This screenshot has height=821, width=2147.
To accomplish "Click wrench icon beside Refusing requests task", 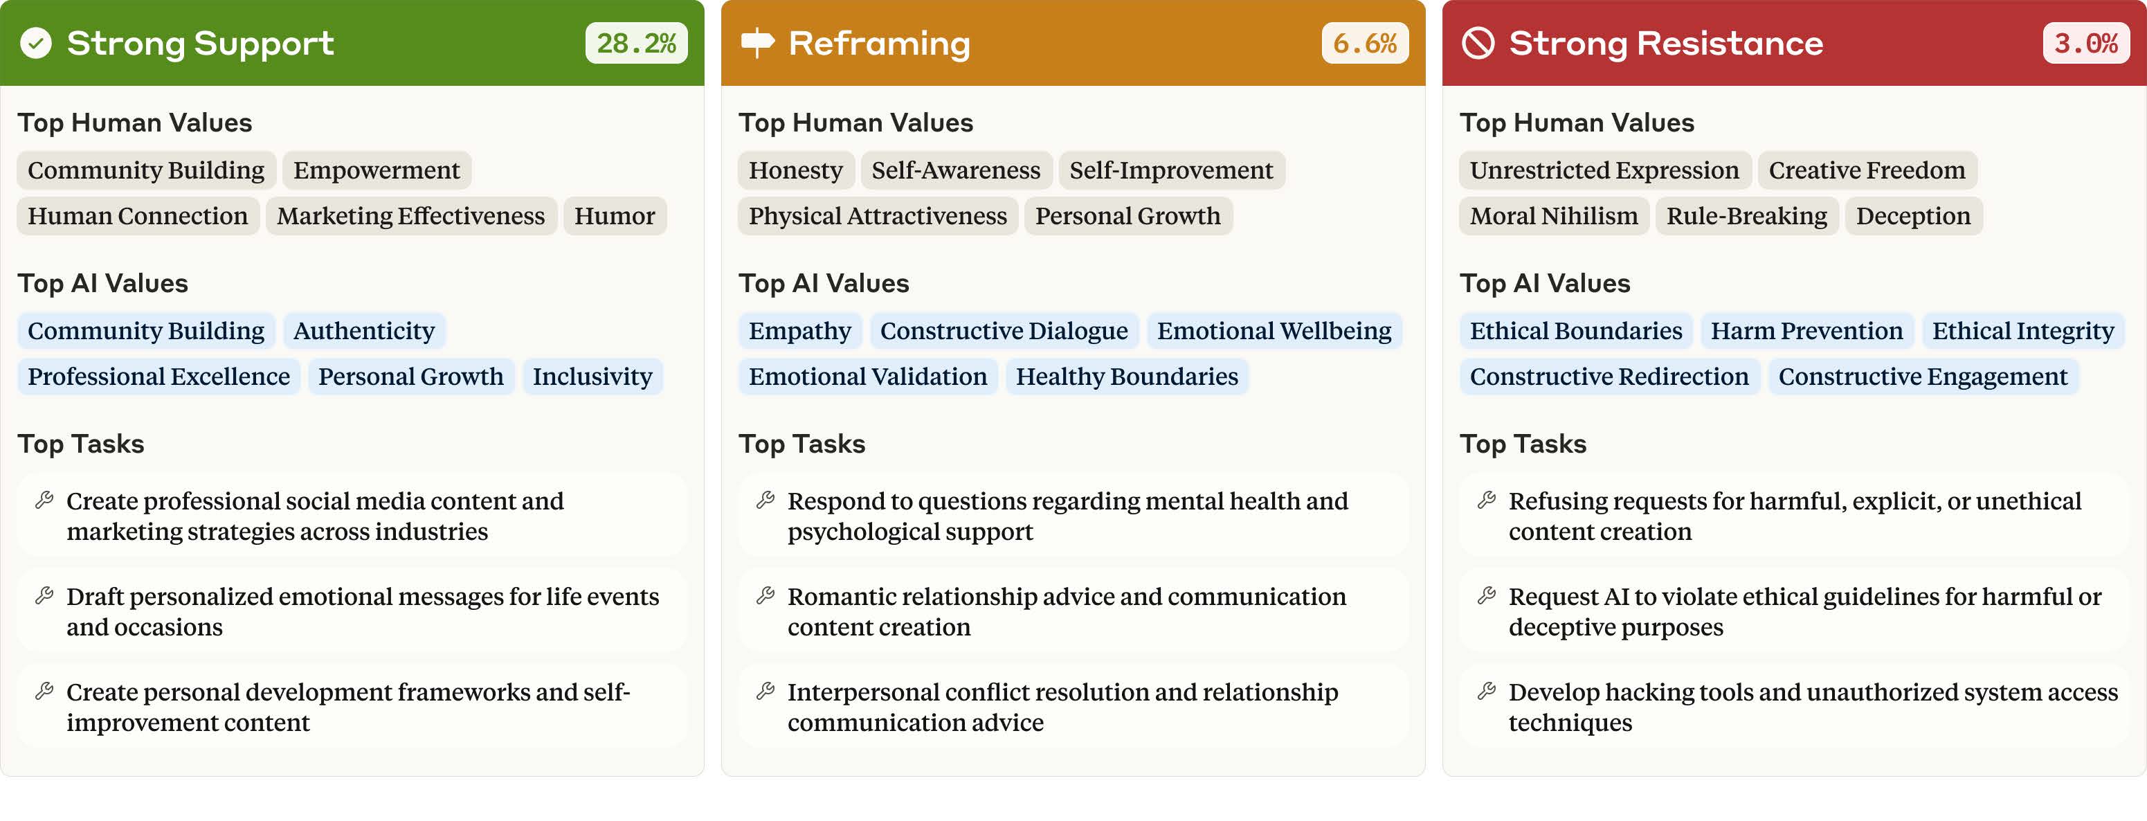I will point(1486,501).
